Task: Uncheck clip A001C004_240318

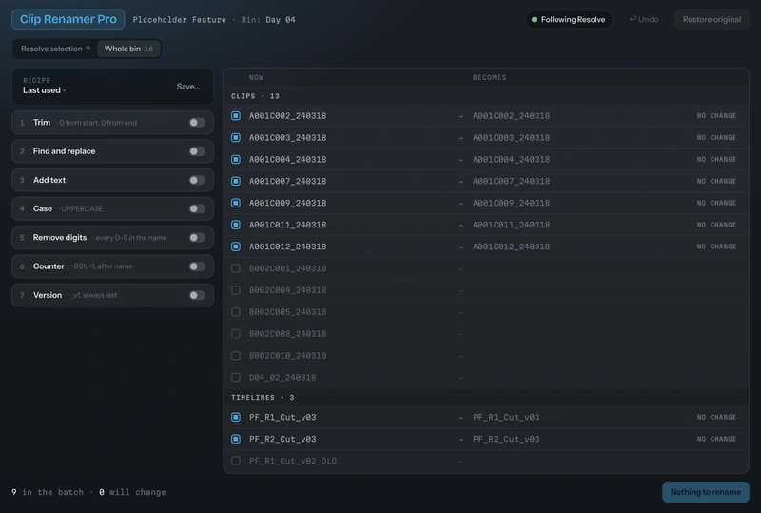Action: 236,159
